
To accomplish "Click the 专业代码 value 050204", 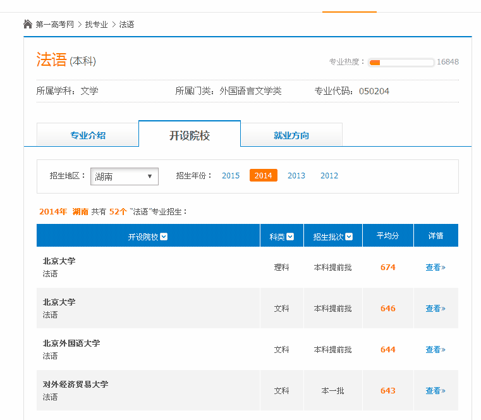I will [374, 91].
